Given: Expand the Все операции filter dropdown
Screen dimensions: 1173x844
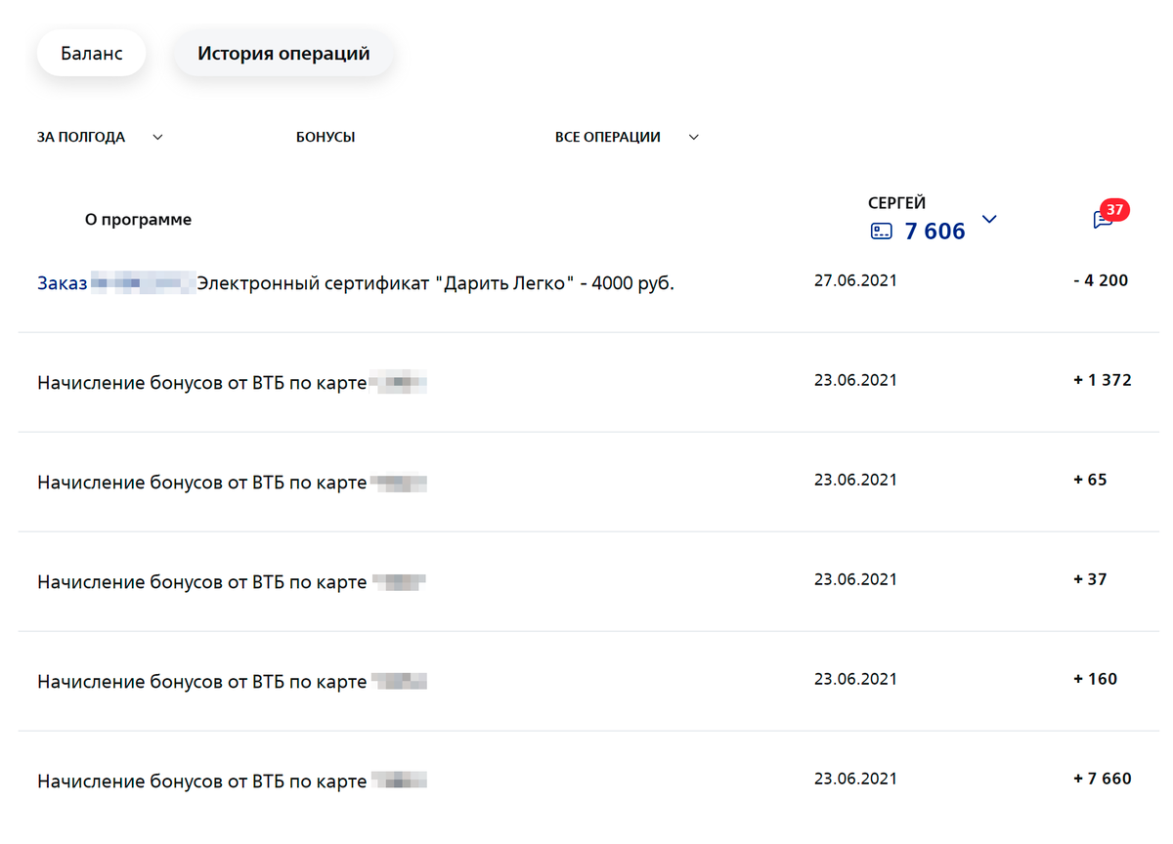Looking at the screenshot, I should 627,137.
